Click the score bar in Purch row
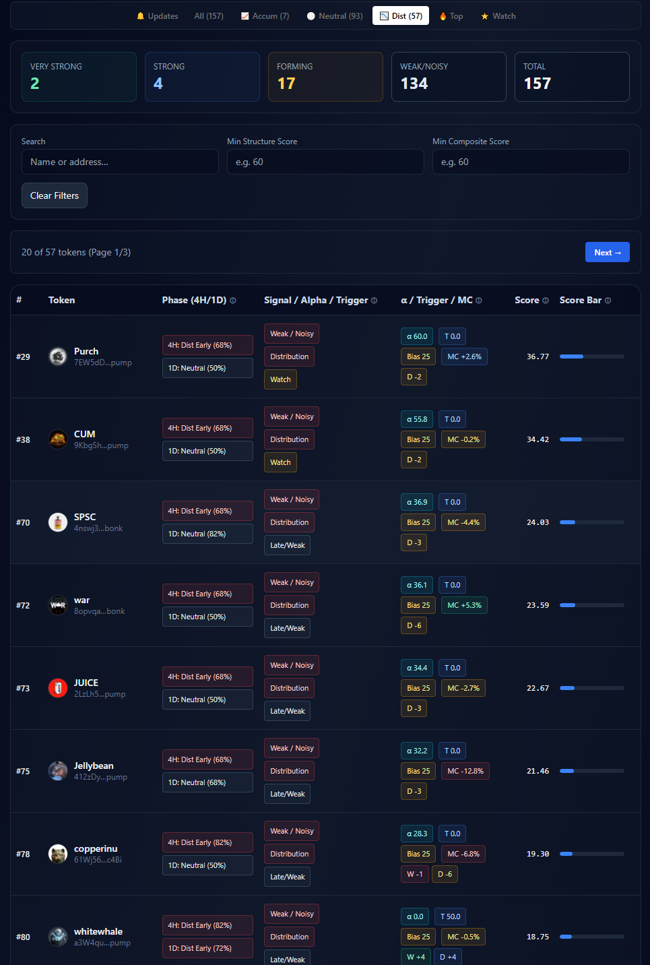This screenshot has height=965, width=650. click(592, 356)
